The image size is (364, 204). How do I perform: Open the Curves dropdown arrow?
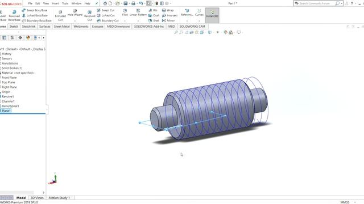pyautogui.click(x=199, y=21)
